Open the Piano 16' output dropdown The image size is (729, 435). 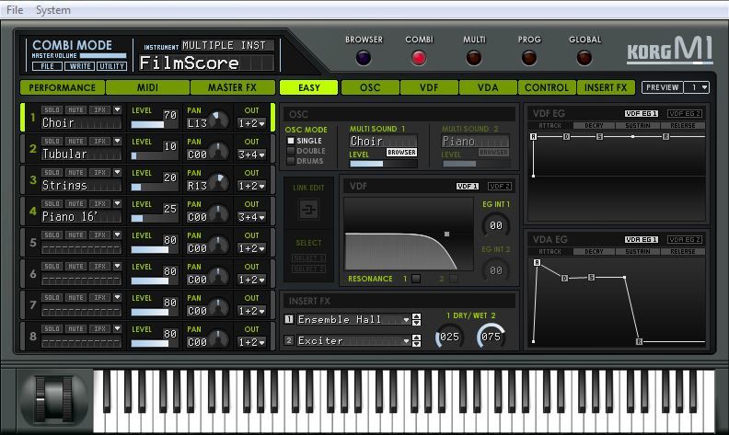[x=251, y=217]
